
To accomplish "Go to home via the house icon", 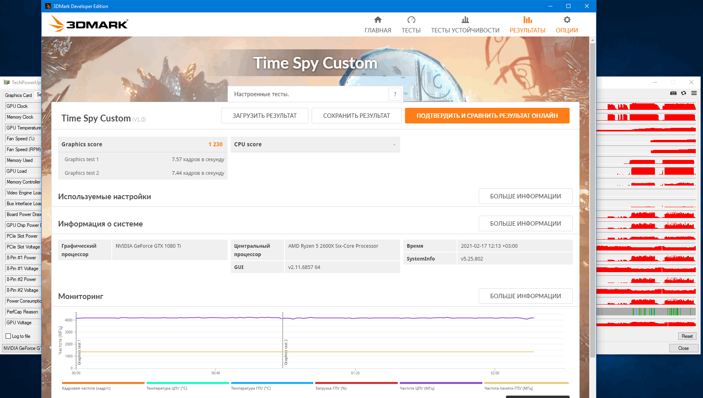I will pyautogui.click(x=378, y=20).
